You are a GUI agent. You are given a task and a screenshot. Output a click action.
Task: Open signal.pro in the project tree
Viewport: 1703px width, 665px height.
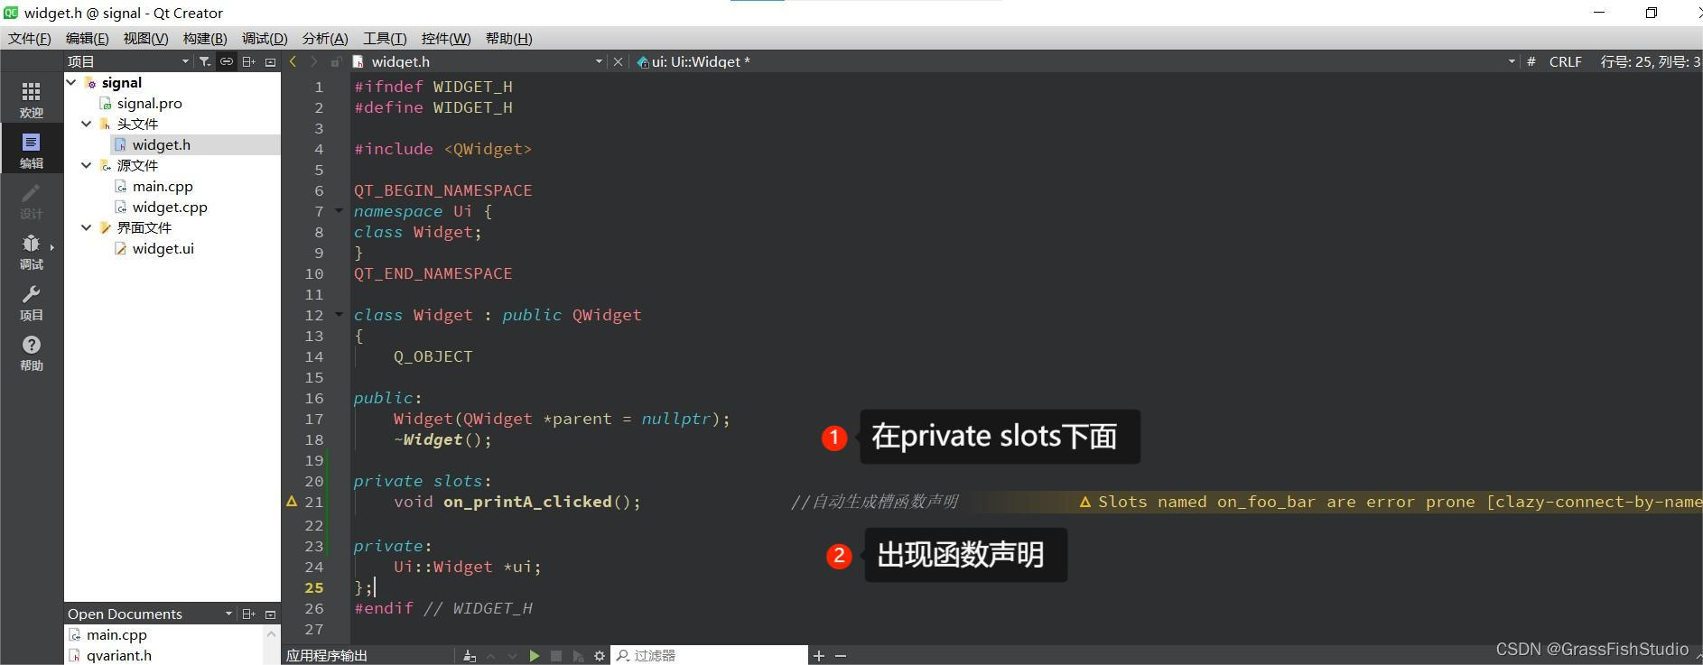(149, 103)
